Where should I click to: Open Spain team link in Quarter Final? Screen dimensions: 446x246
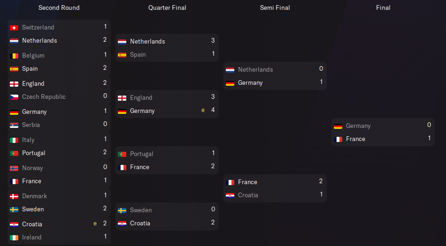point(138,55)
